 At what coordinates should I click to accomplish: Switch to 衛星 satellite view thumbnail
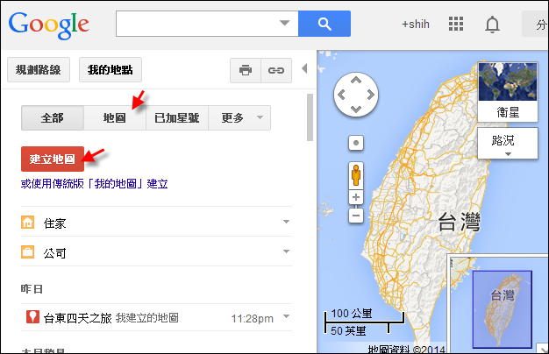[508, 92]
